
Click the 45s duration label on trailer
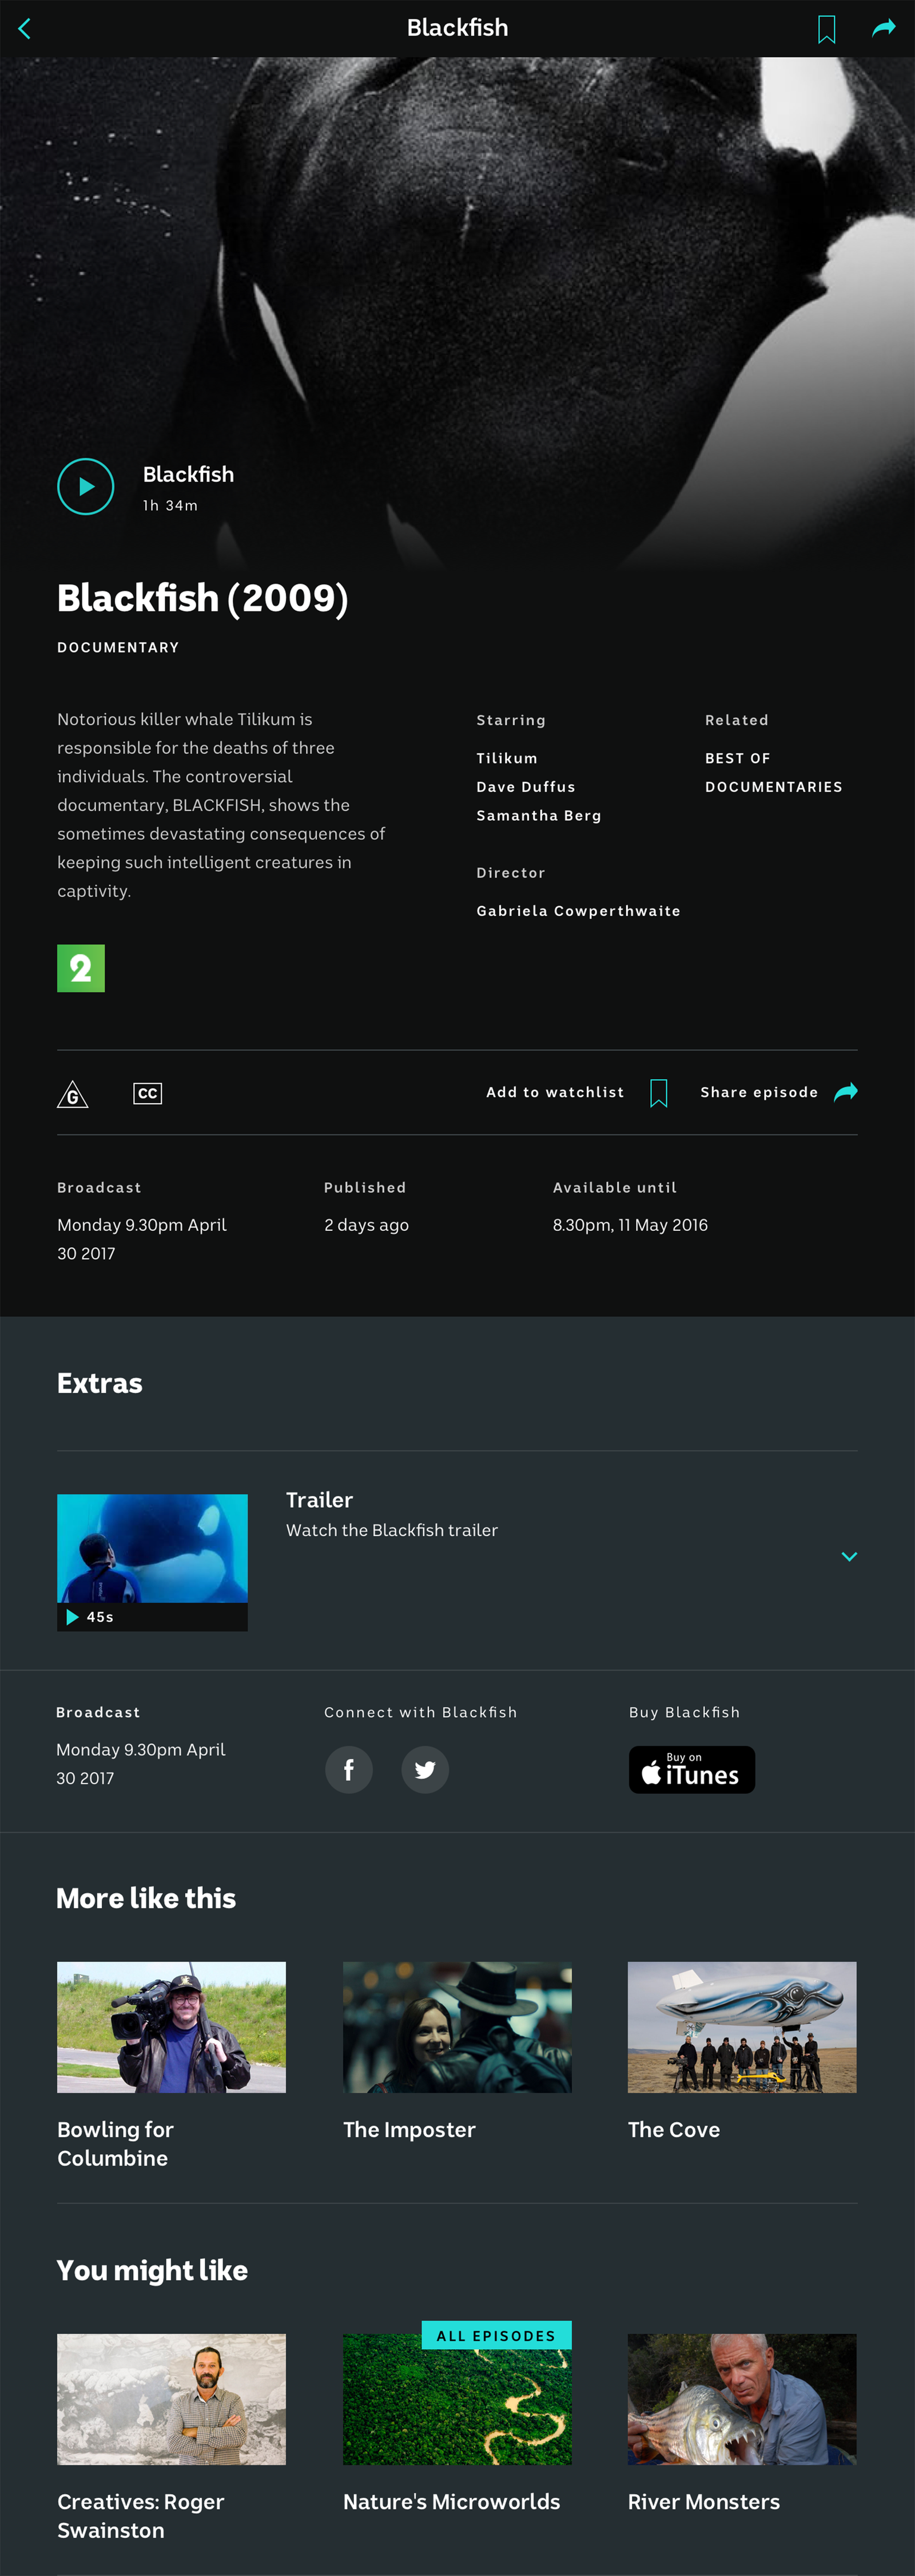click(x=100, y=1616)
